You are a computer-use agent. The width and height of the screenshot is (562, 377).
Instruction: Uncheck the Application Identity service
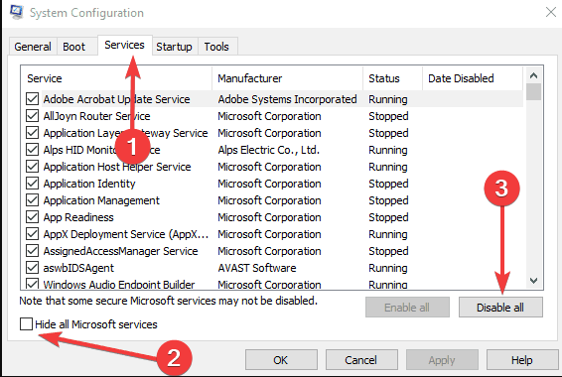coord(32,184)
